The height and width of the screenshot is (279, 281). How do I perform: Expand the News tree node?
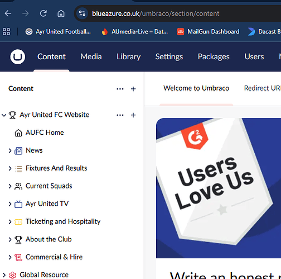(x=10, y=150)
